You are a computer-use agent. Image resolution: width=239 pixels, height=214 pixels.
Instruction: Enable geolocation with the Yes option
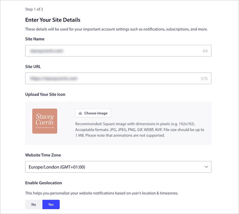(51, 204)
